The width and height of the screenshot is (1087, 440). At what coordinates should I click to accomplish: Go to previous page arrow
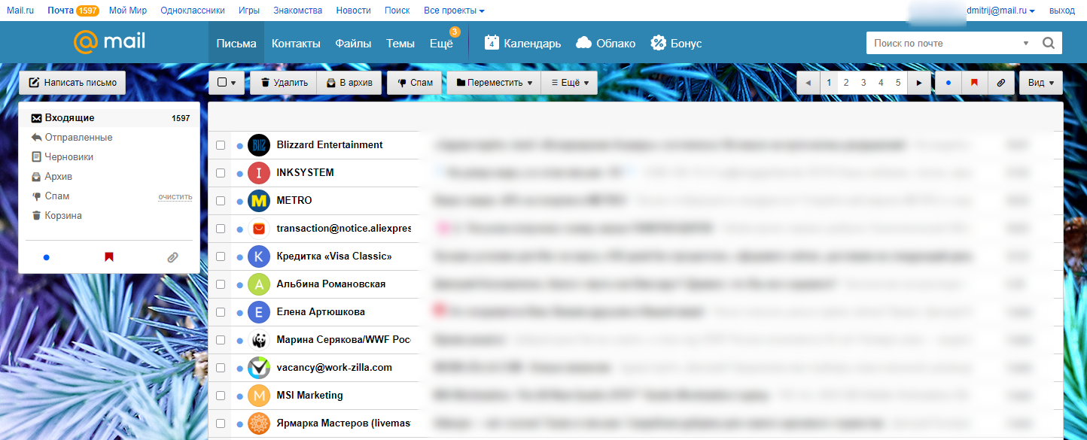click(808, 83)
